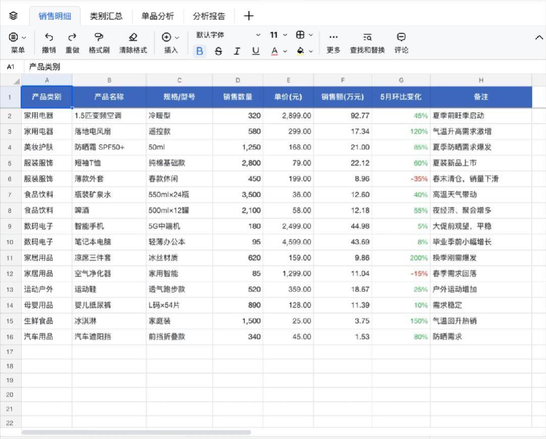546x439 pixels.
Task: Click the formula bar showing 产品类别
Action: [284, 67]
